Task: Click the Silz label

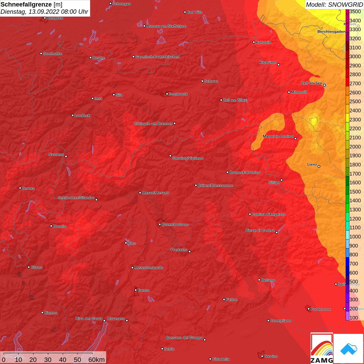Action: click(119, 95)
